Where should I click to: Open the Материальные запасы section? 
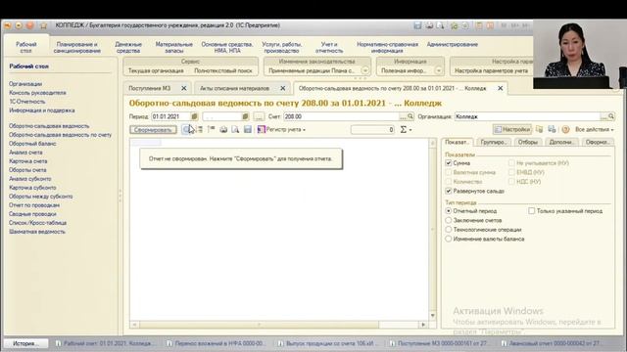tap(174, 47)
